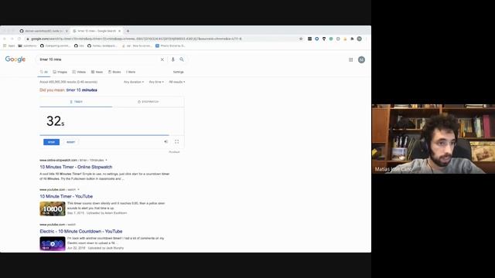Expand the All results filter

pos(177,82)
